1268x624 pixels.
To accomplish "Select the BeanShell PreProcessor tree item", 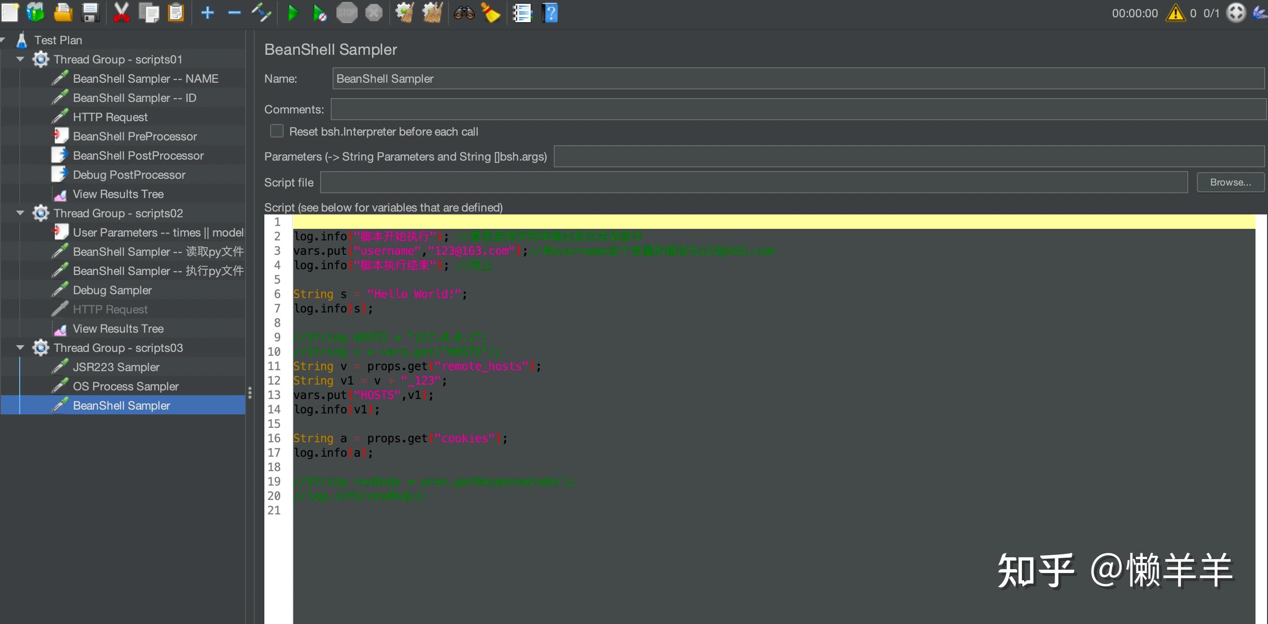I will pos(135,136).
